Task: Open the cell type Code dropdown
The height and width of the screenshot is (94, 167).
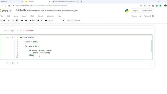Action: (x=57, y=21)
